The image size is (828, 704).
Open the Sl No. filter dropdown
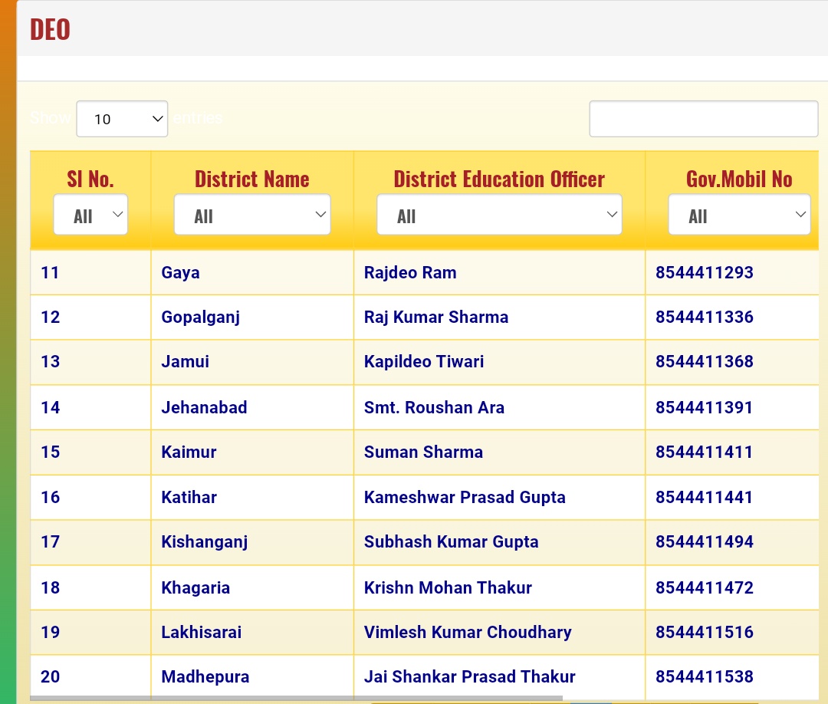coord(90,214)
